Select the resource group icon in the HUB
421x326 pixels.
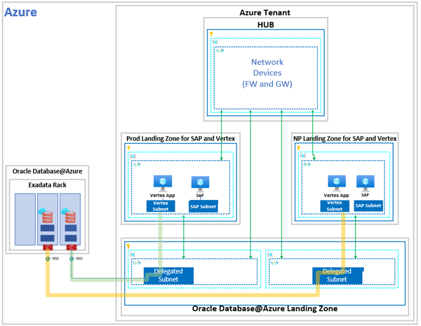click(x=215, y=42)
